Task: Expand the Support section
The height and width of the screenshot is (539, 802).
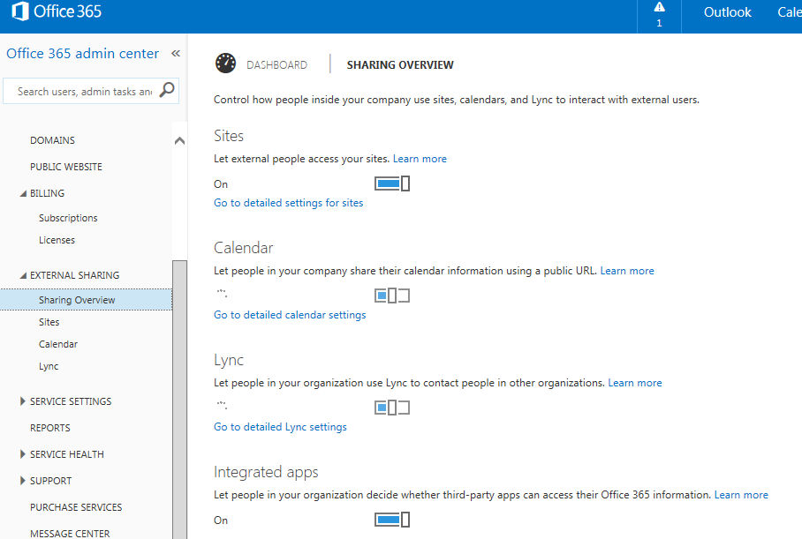Action: (22, 481)
